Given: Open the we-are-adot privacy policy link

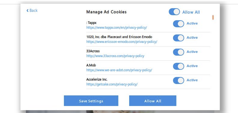Looking at the screenshot, I should 119,70.
